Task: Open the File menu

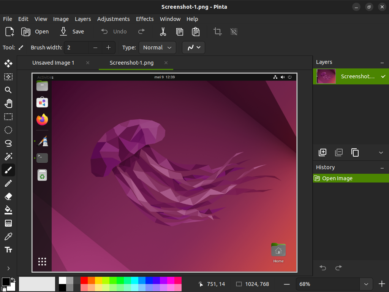Action: point(8,19)
